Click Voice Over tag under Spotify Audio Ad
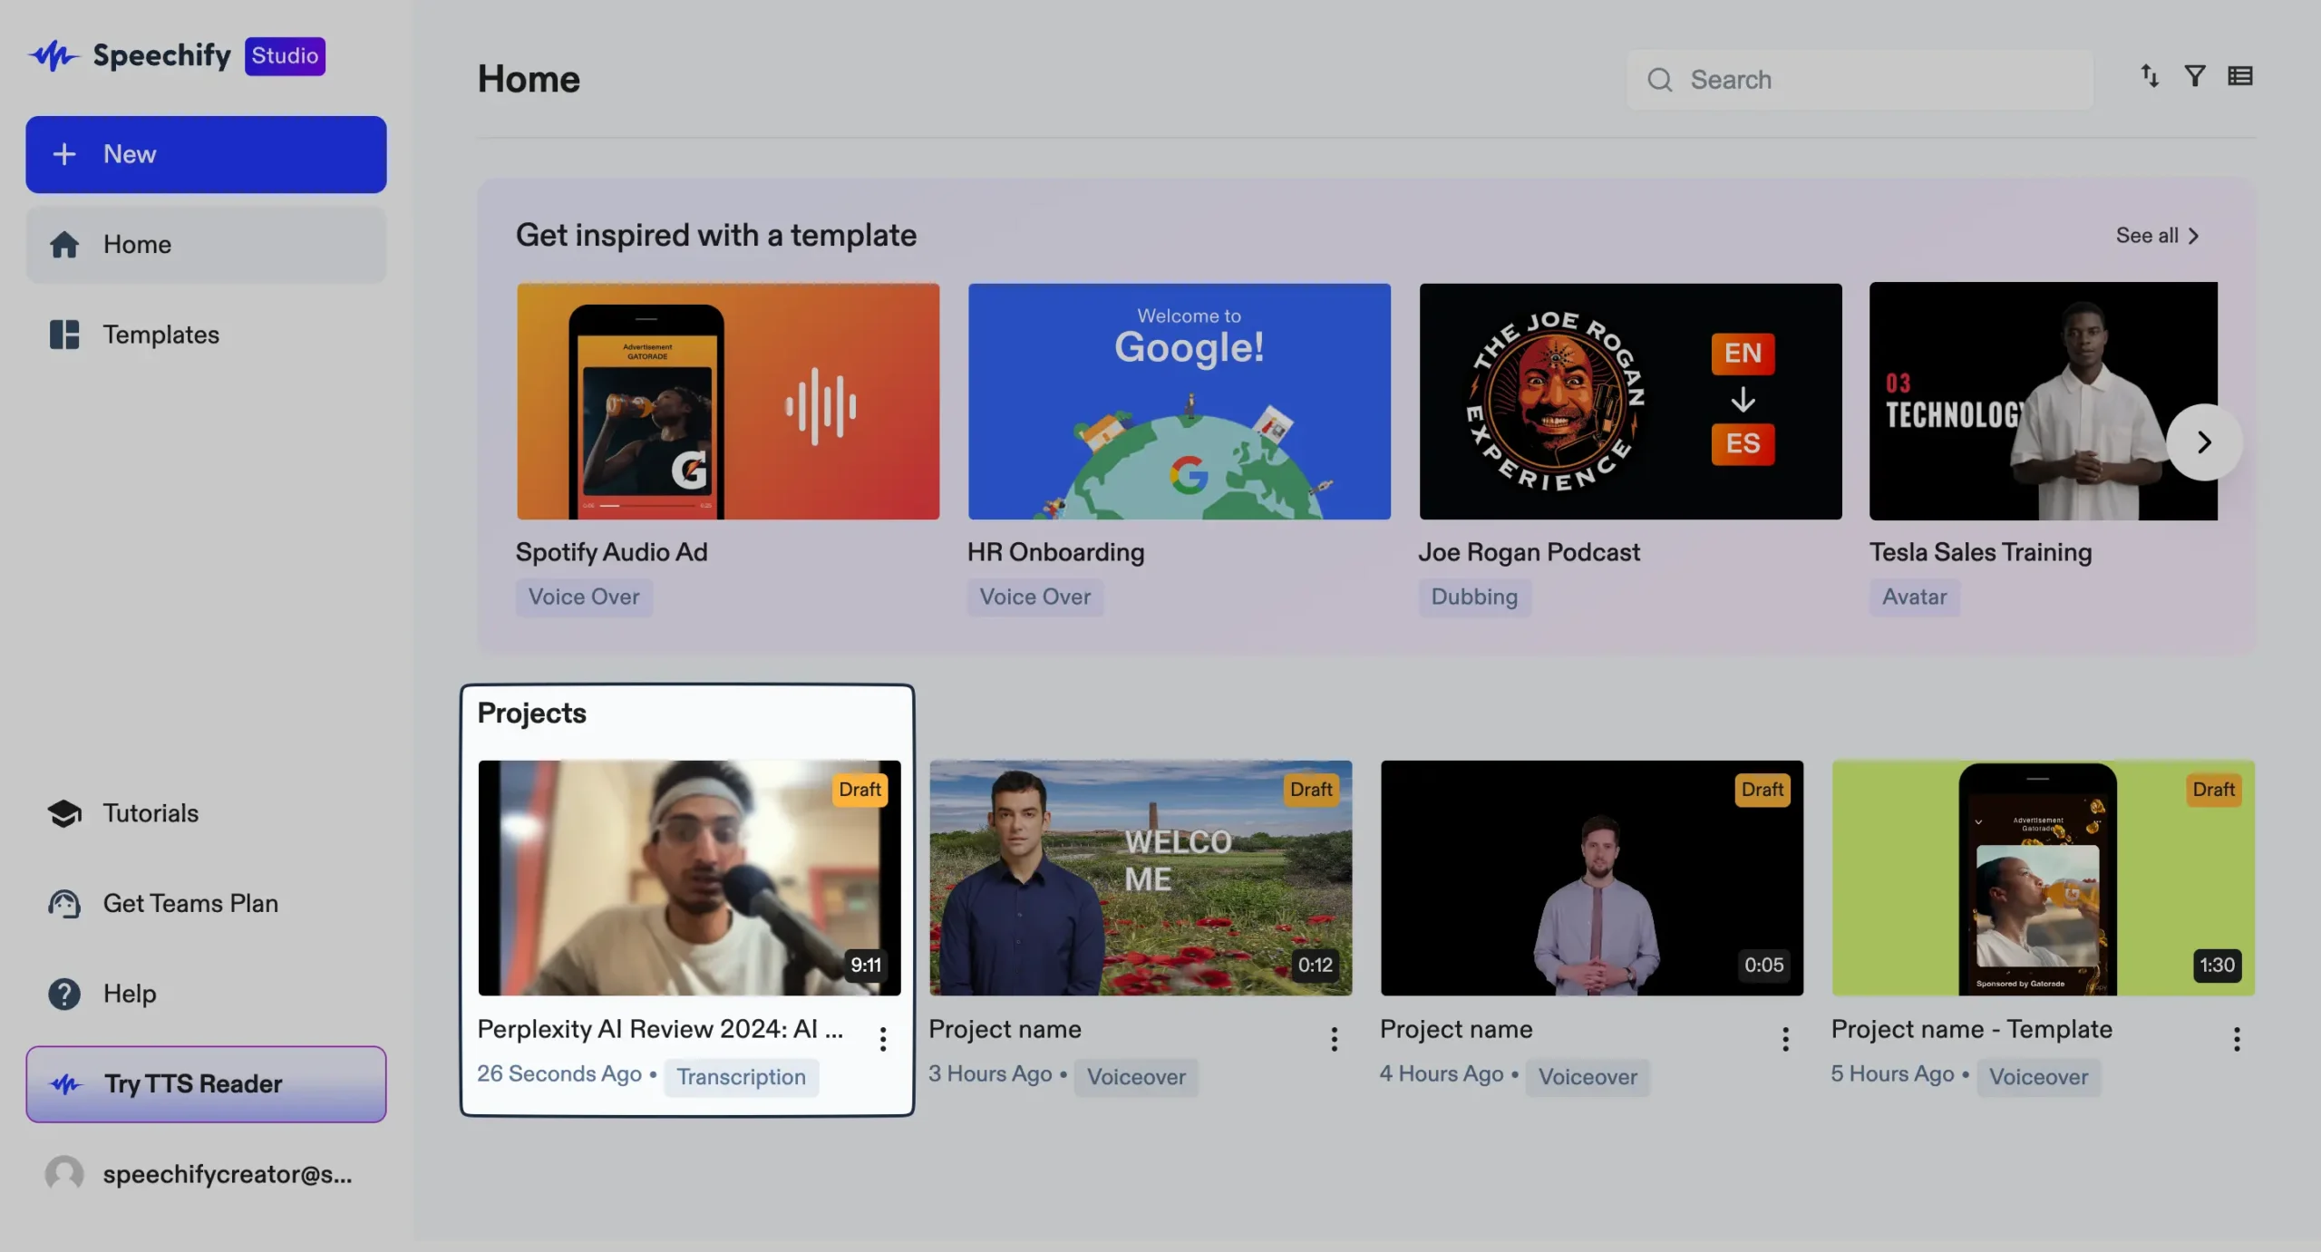 584,597
